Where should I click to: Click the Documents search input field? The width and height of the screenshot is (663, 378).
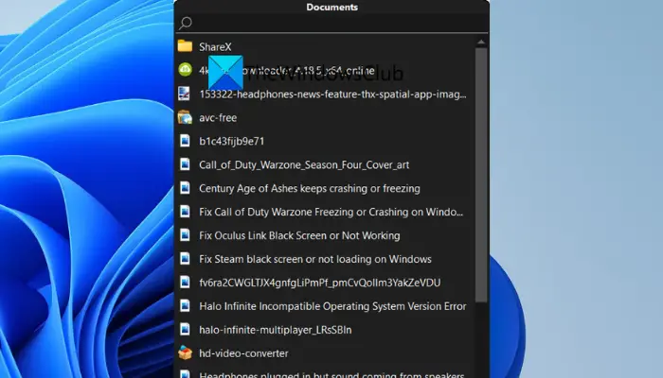(x=331, y=23)
